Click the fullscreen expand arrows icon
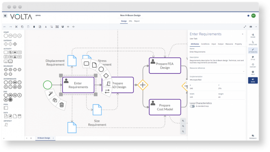The width and height of the screenshot is (270, 152). point(245,27)
